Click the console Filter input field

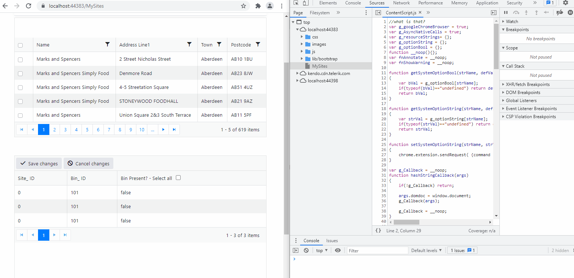(x=377, y=251)
